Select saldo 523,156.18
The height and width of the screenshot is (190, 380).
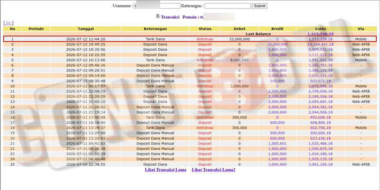tap(320, 138)
